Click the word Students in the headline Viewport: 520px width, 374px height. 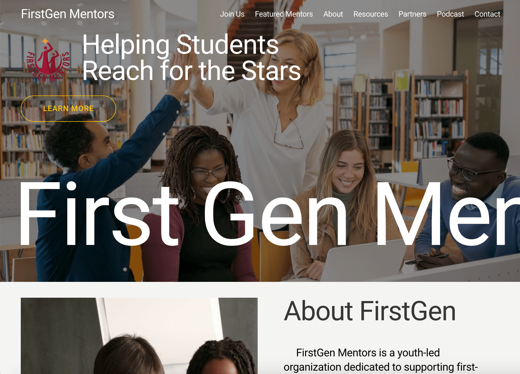(228, 45)
